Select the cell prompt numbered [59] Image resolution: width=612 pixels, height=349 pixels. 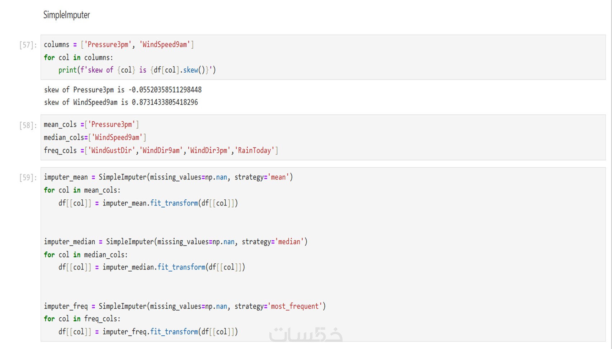coord(28,177)
